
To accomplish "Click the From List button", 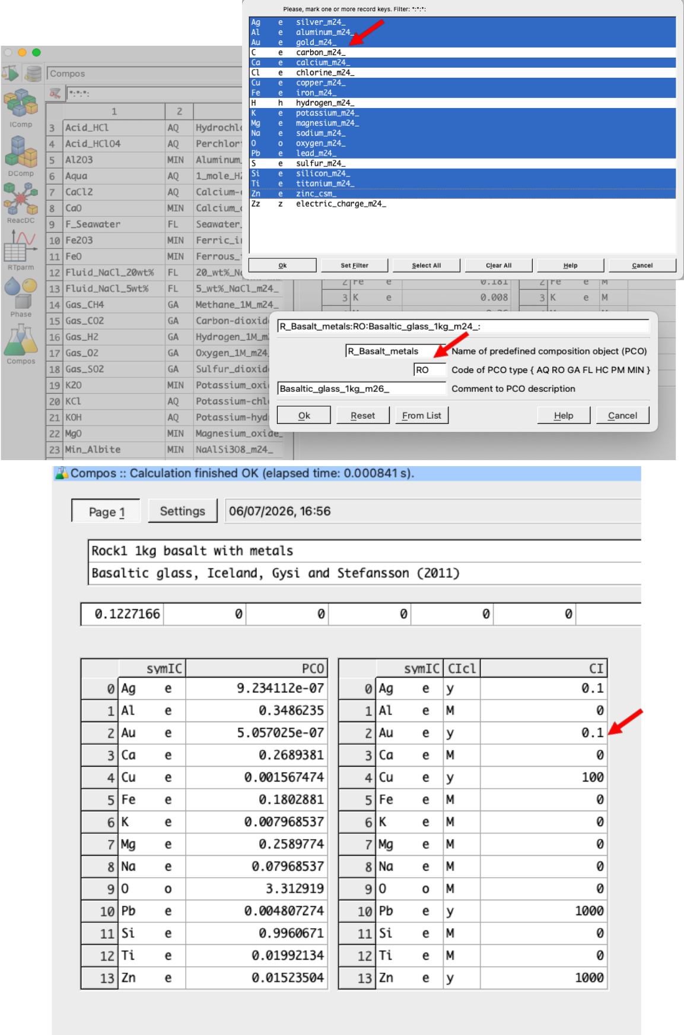I will pyautogui.click(x=422, y=416).
